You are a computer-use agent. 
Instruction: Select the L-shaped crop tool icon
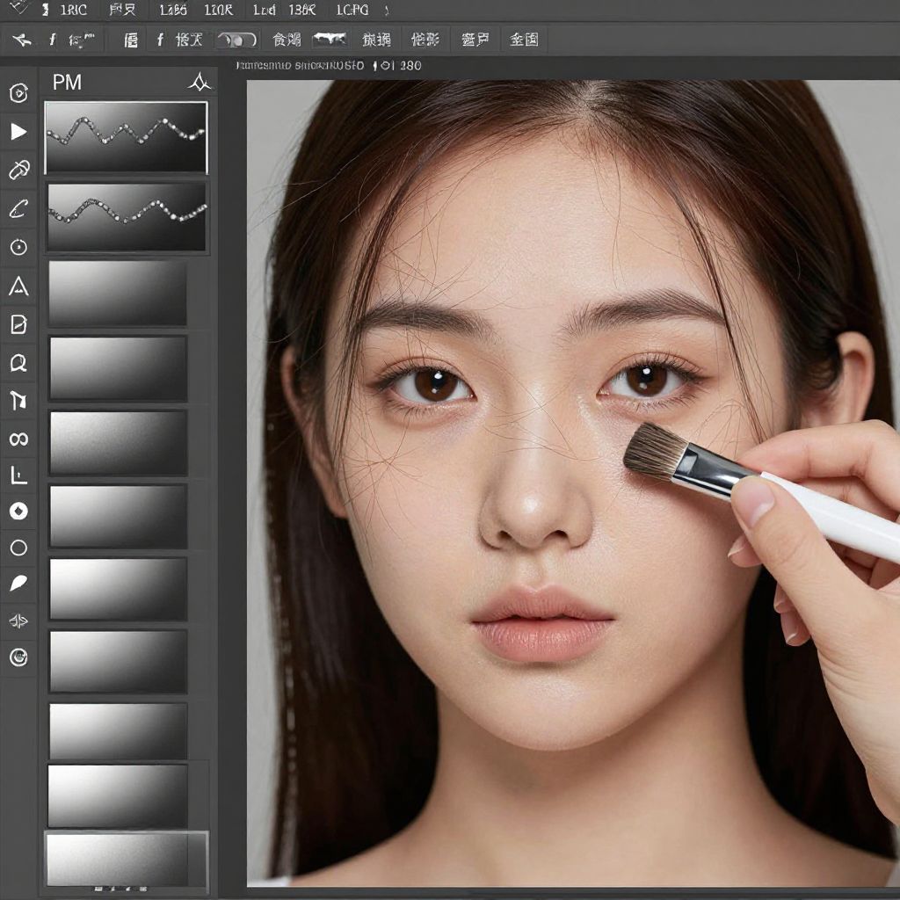point(18,475)
